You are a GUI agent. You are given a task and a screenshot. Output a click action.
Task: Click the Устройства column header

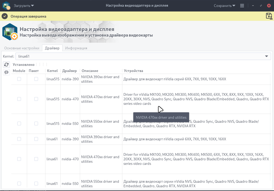coord(133,71)
